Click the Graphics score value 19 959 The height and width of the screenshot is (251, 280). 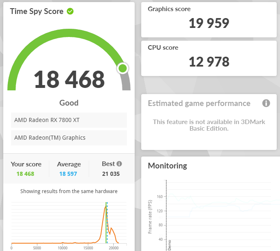point(209,23)
